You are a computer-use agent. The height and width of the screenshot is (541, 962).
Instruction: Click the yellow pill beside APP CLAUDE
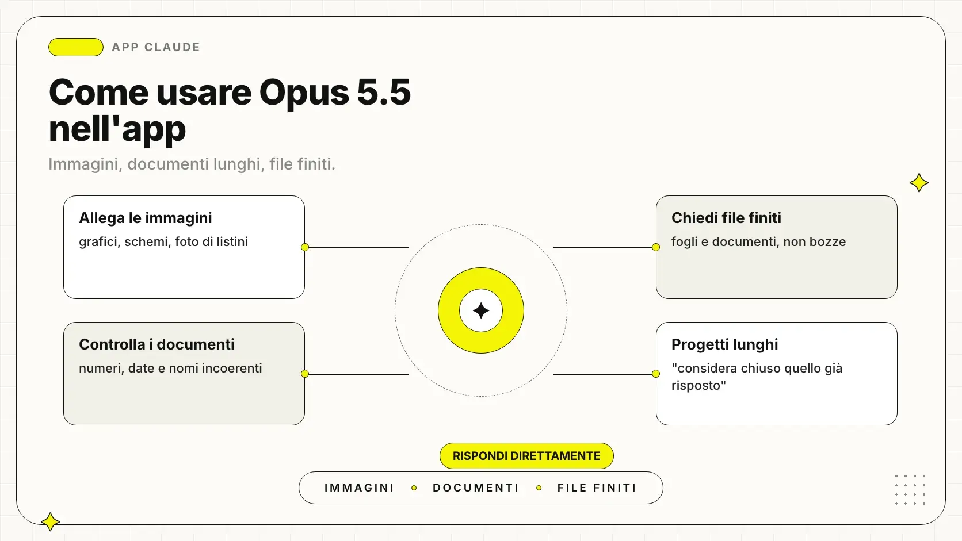[76, 47]
